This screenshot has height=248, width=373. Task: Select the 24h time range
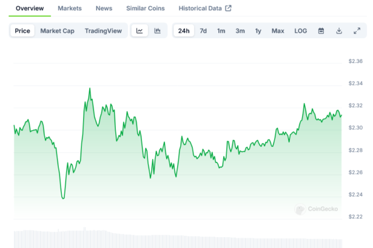coord(184,31)
